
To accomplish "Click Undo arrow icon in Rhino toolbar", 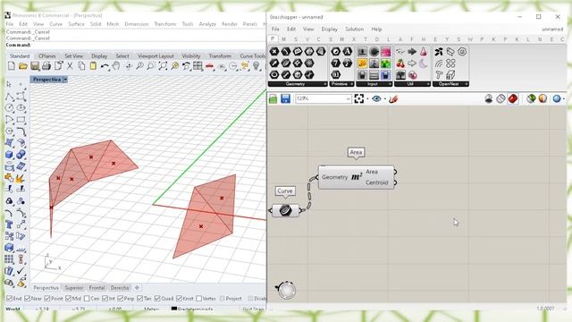I will coord(105,66).
